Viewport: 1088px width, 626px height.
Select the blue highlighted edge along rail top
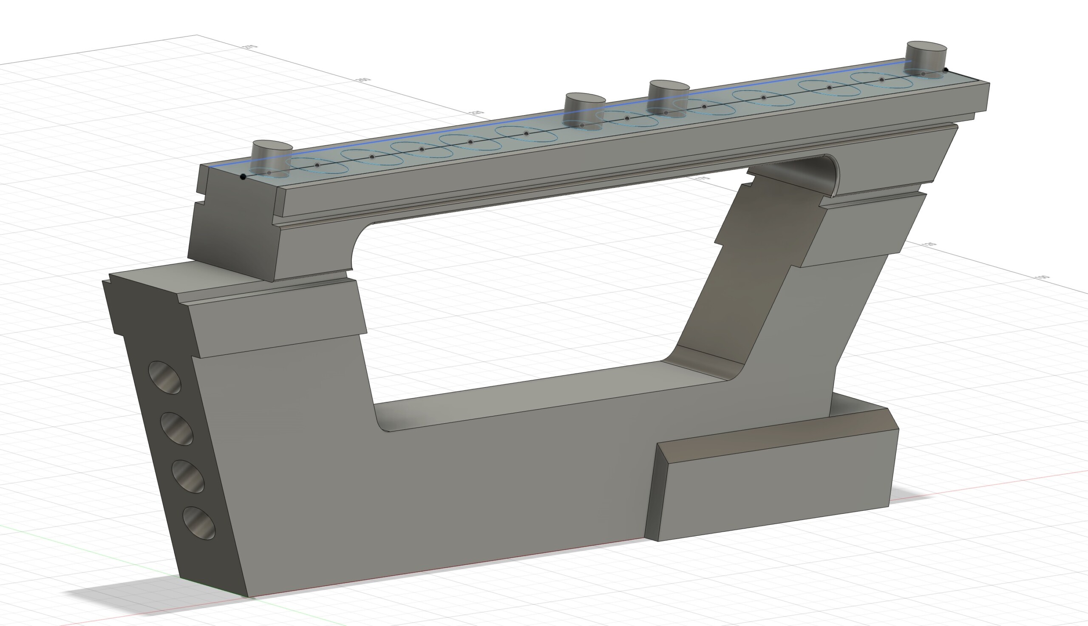click(x=430, y=135)
